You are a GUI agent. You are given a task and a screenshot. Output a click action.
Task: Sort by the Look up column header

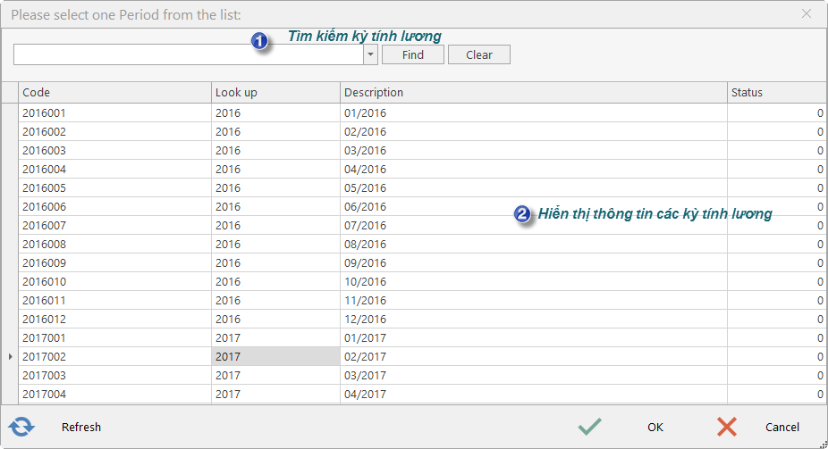[275, 92]
